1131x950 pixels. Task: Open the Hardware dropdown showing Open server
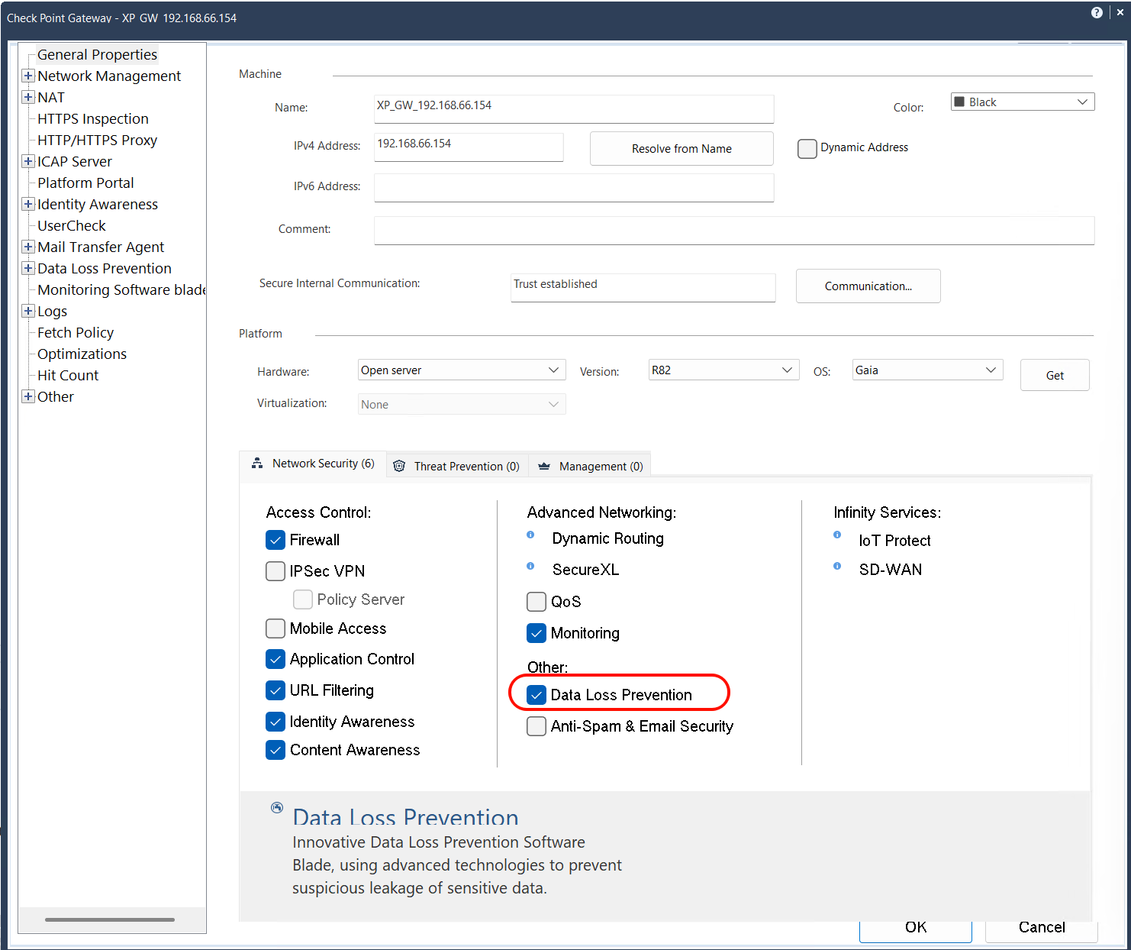pos(461,370)
